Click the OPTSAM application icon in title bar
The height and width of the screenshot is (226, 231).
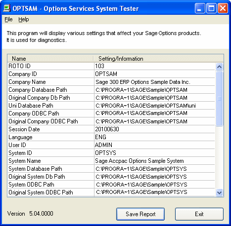coord(7,8)
